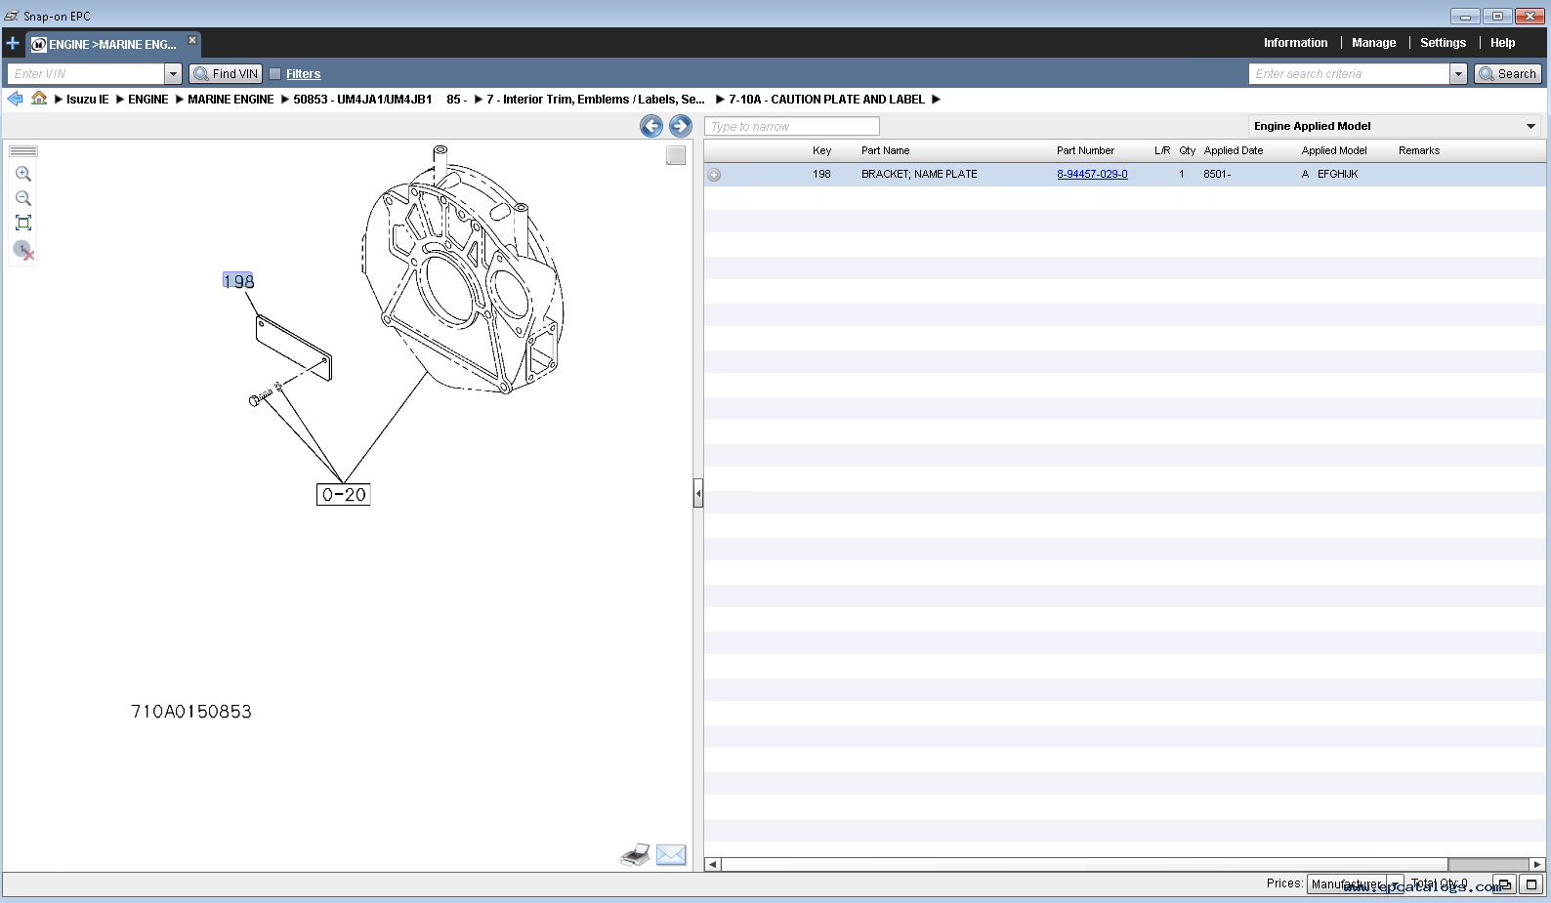Screen dimensions: 1551x903
Task: Select 7-10A - CAUTION PLATE AND LABEL breadcrumb
Action: [826, 100]
